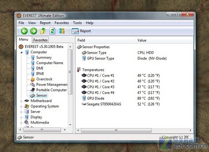The image size is (209, 152).
Task: Click details pane scroll right arrow
Action: click(191, 130)
